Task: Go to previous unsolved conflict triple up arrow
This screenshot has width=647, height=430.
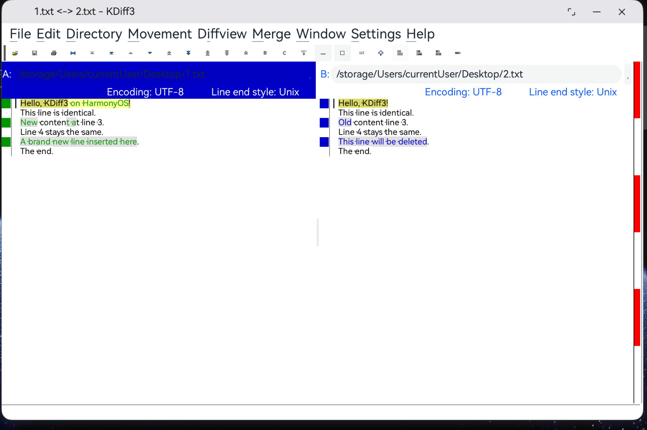Action: tap(208, 53)
